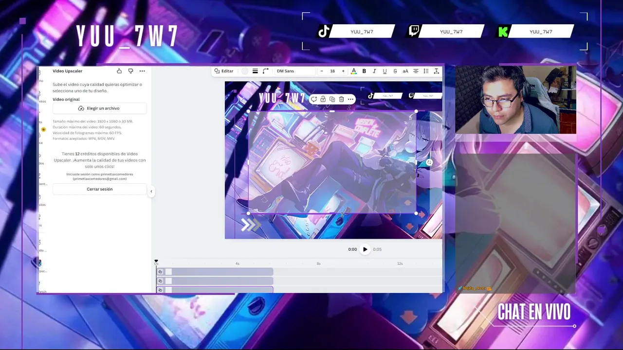The image size is (623, 350).
Task: Click the rotate handle beside the selection
Action: [x=429, y=163]
